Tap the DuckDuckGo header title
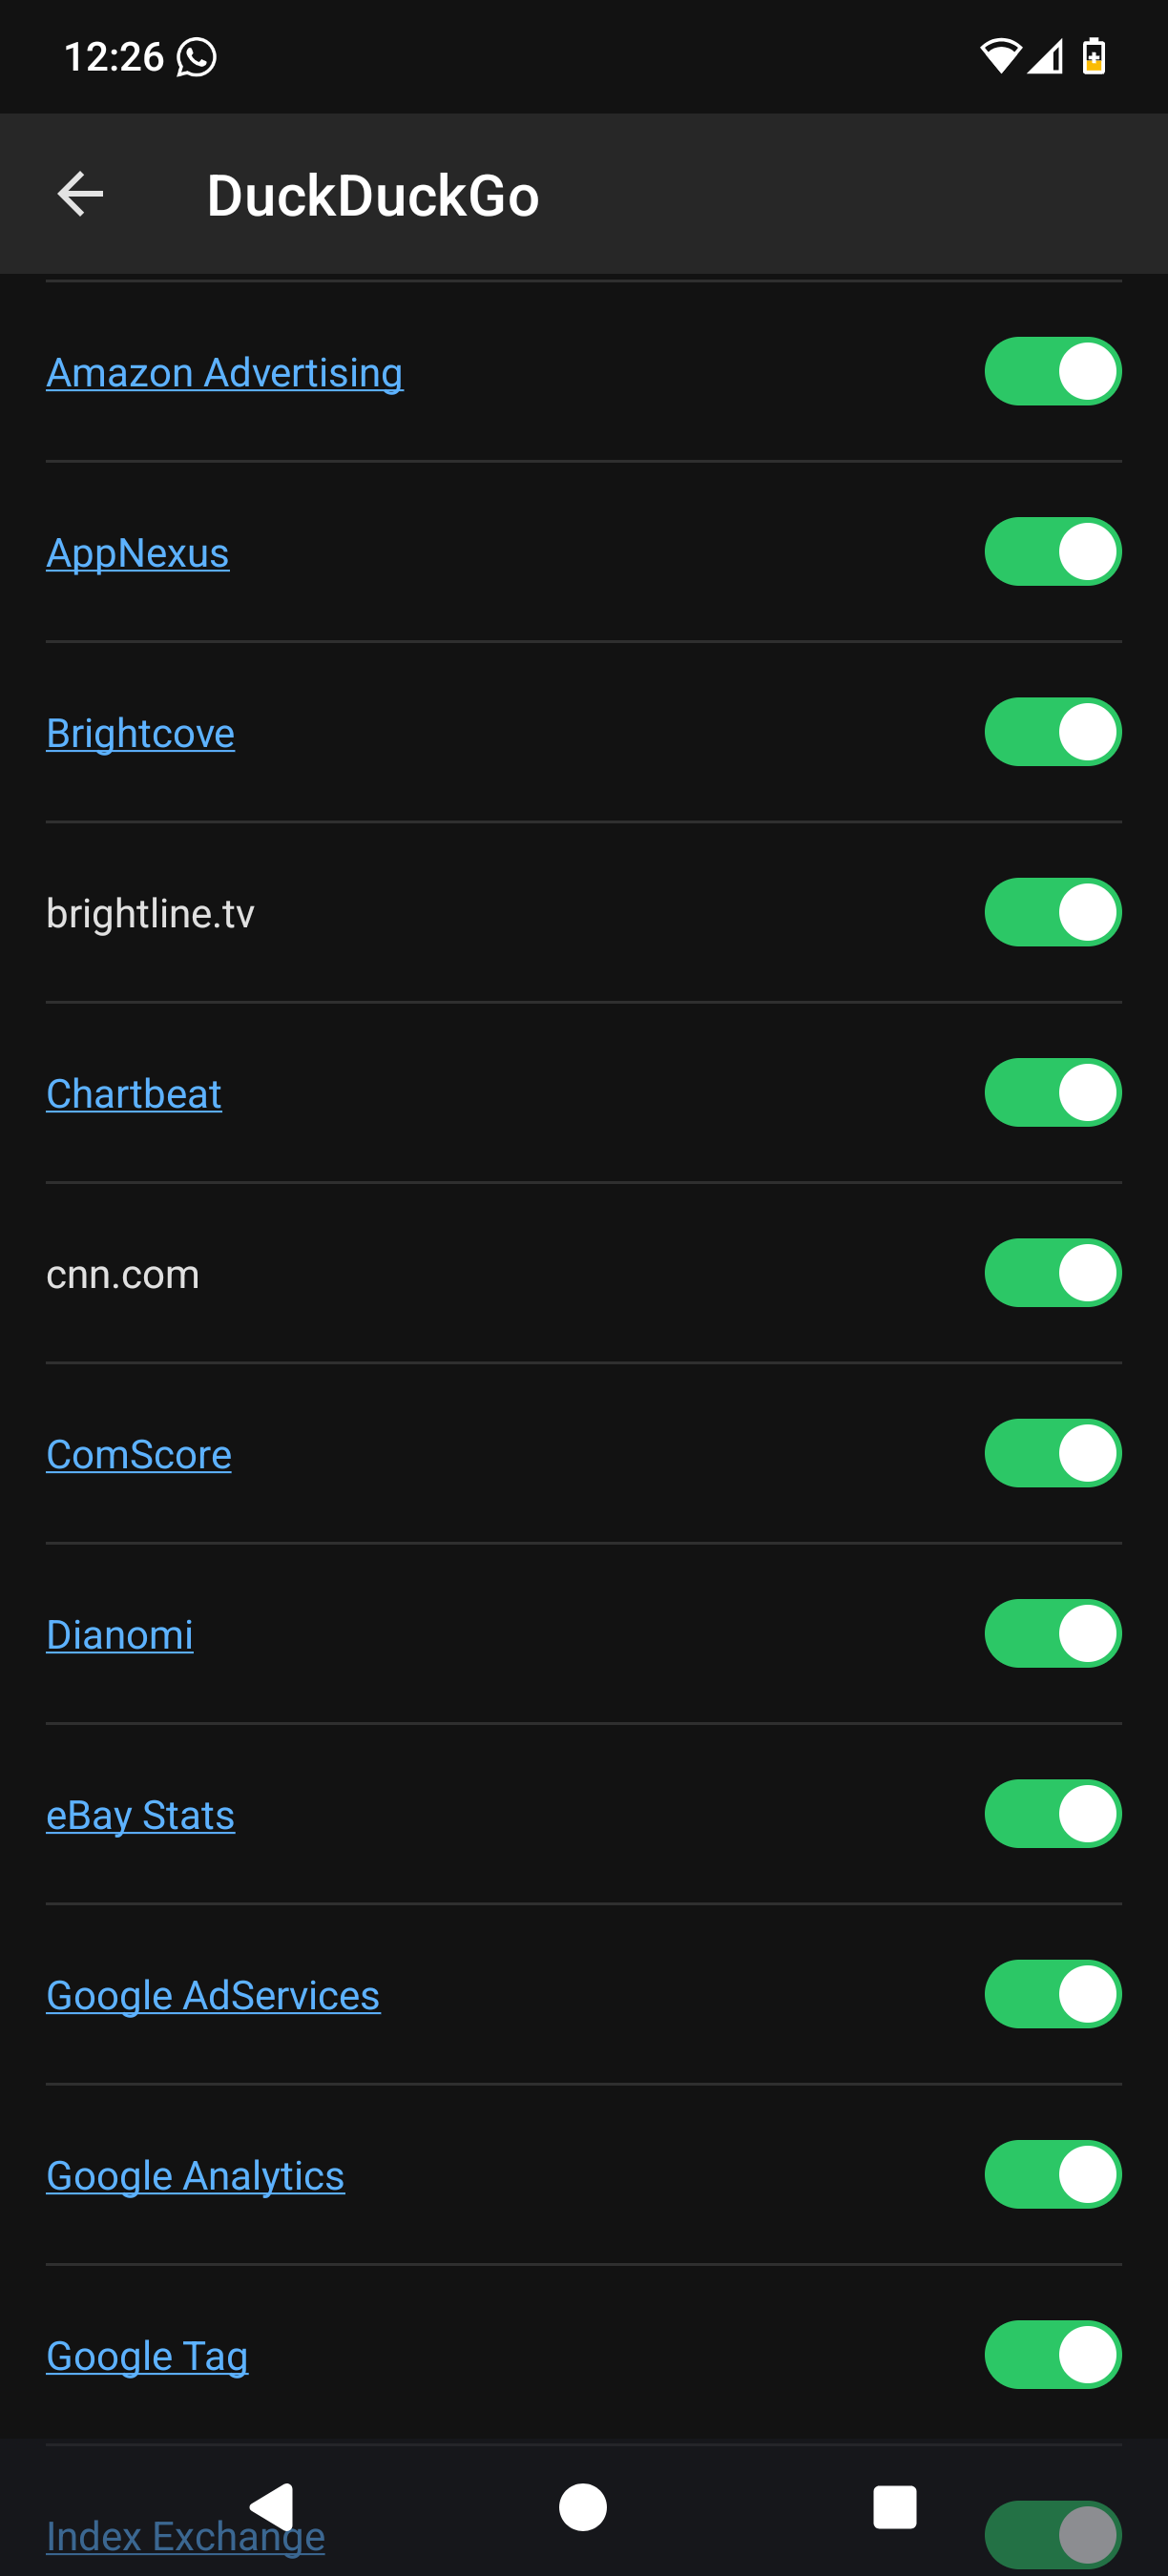Image resolution: width=1168 pixels, height=2576 pixels. [x=373, y=195]
